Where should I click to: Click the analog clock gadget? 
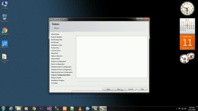click(x=187, y=8)
